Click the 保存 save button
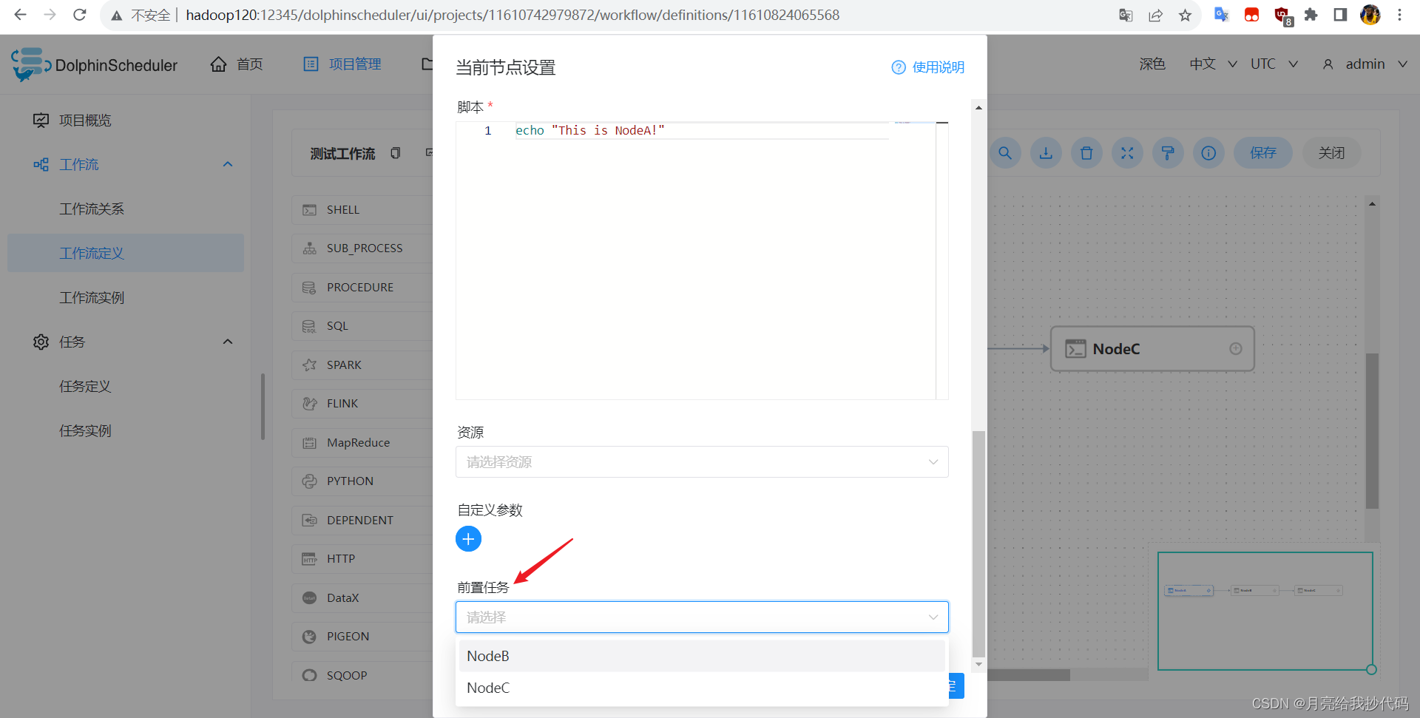 (1262, 153)
